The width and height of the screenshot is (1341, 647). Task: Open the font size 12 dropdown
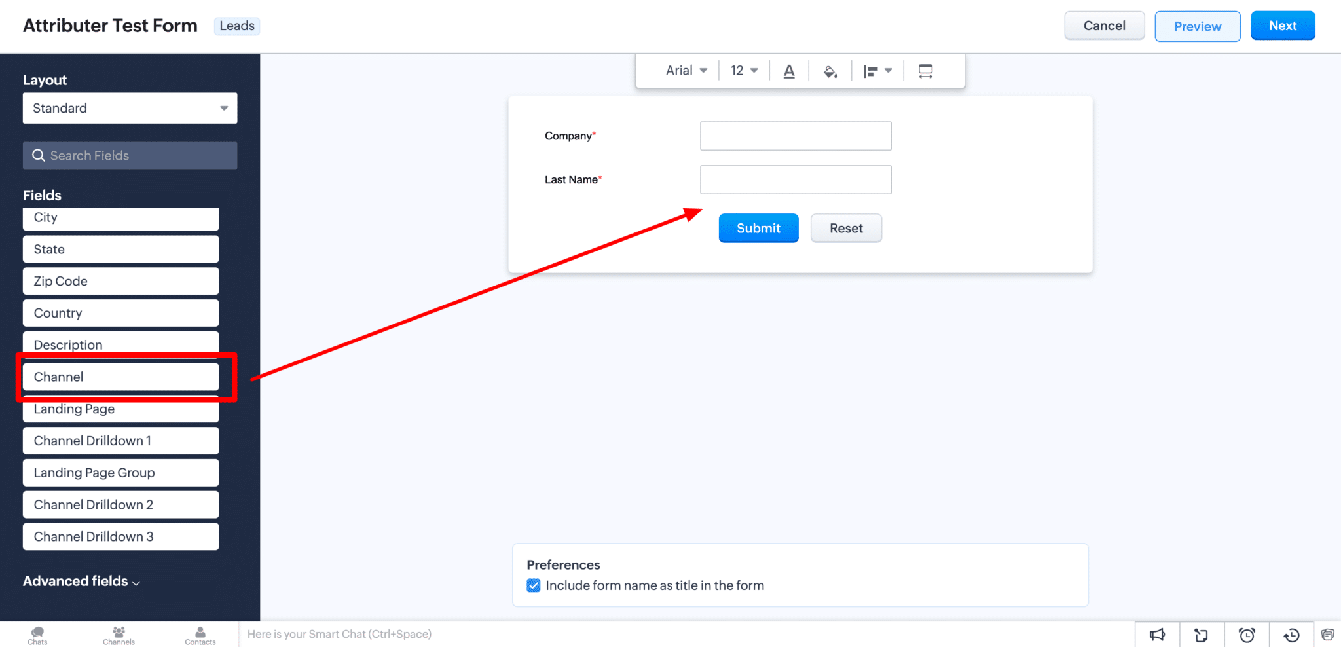pyautogui.click(x=744, y=71)
